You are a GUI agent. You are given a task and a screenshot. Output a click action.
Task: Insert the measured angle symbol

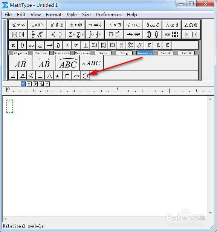tap(22, 75)
